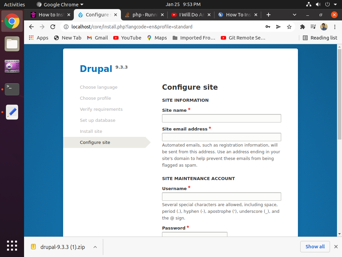Screen dimensions: 342x257
Task: Open the Reading list panel
Action: pos(320,38)
